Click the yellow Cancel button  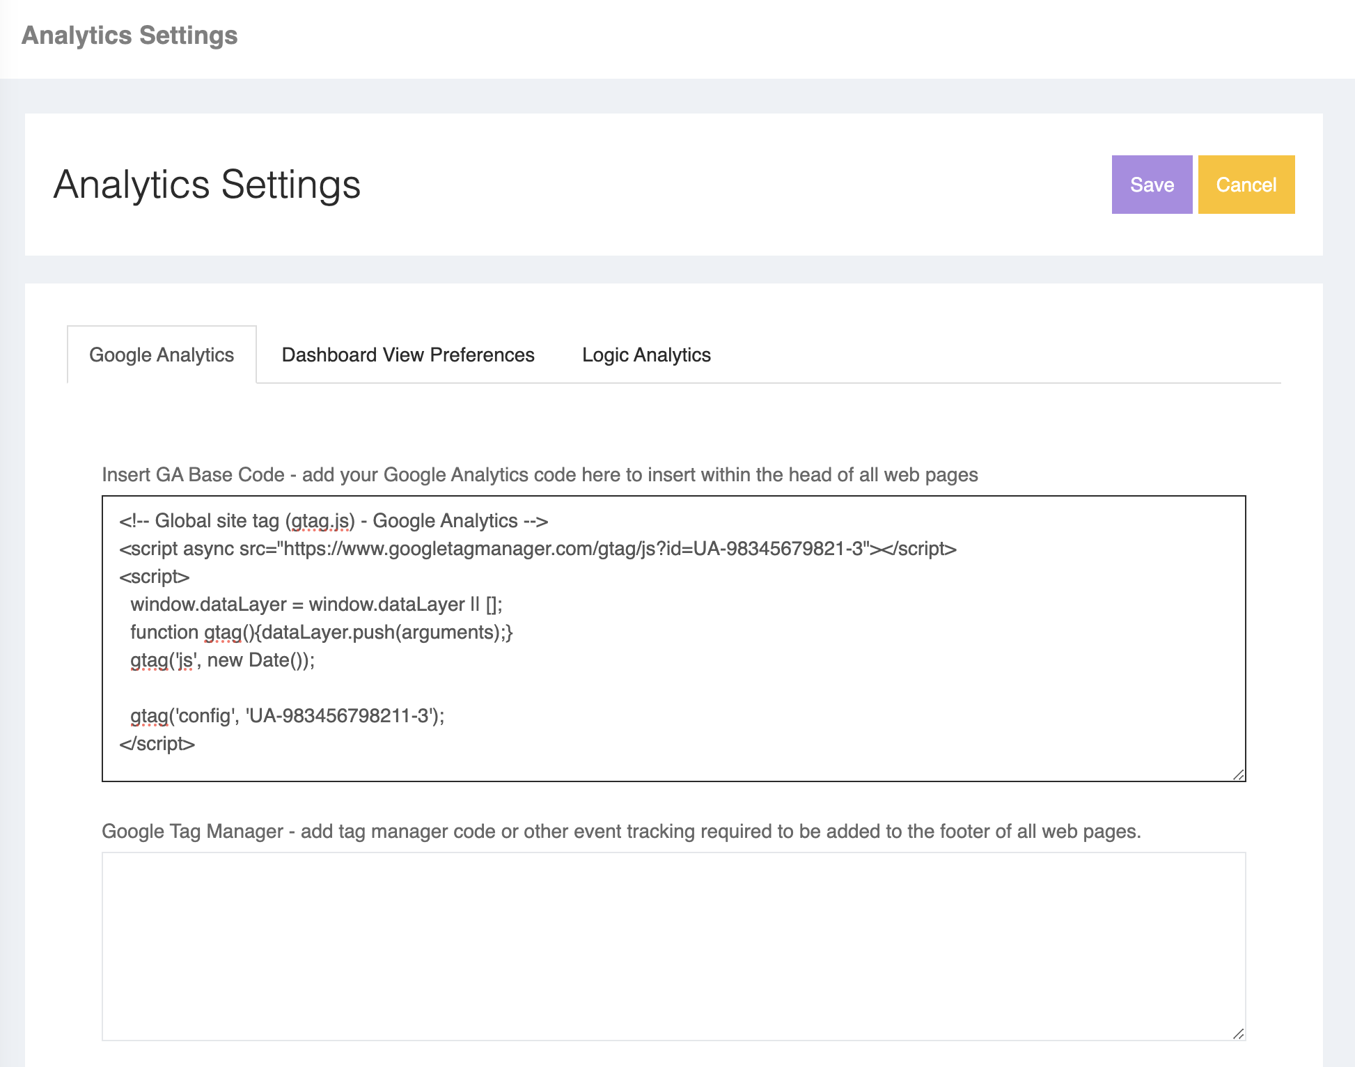[1246, 185]
